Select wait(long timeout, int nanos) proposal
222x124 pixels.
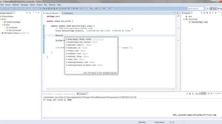(x=91, y=65)
